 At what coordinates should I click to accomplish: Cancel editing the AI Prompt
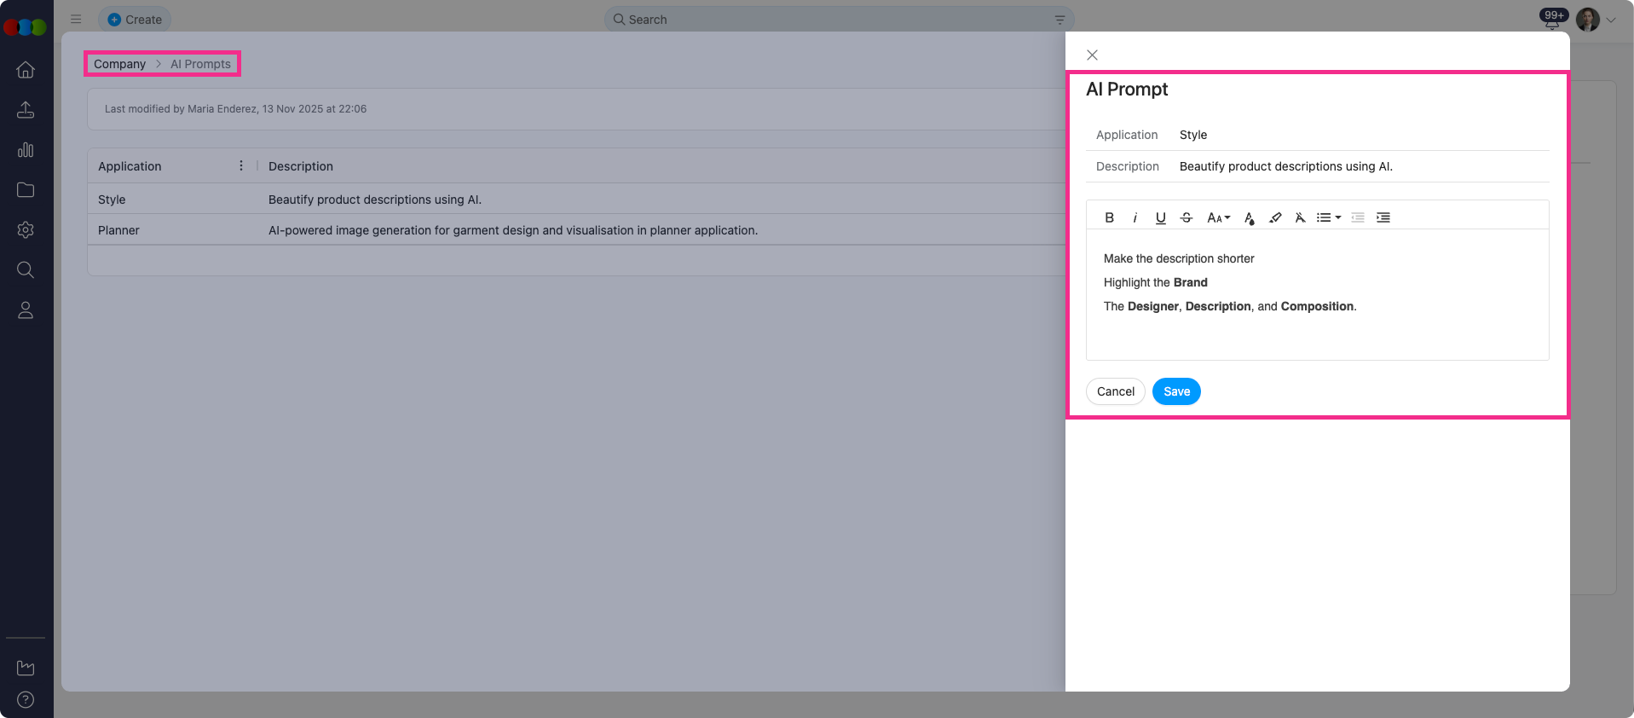(1115, 391)
